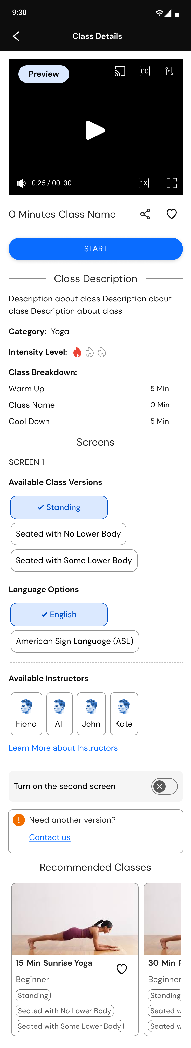This screenshot has width=191, height=1048.
Task: Share this class
Action: [145, 214]
